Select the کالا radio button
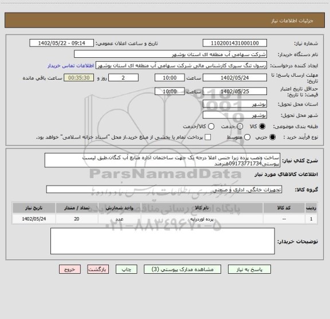This screenshot has height=319, width=330. pyautogui.click(x=262, y=127)
